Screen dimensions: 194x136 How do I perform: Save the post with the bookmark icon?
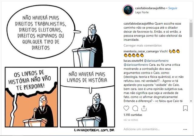pos(185,108)
